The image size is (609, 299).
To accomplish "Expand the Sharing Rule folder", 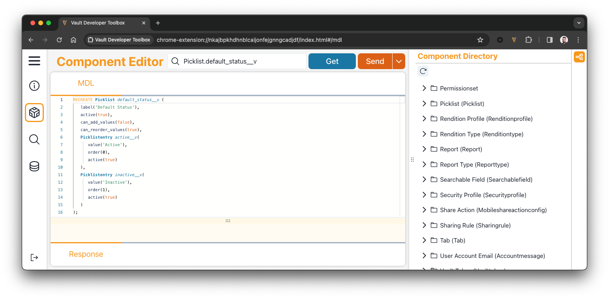I will [424, 225].
